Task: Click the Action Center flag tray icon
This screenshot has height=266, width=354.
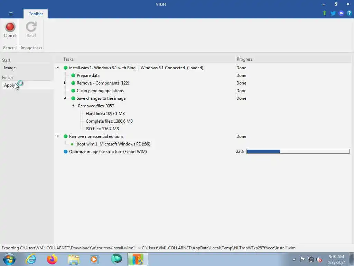Action: (x=302, y=259)
